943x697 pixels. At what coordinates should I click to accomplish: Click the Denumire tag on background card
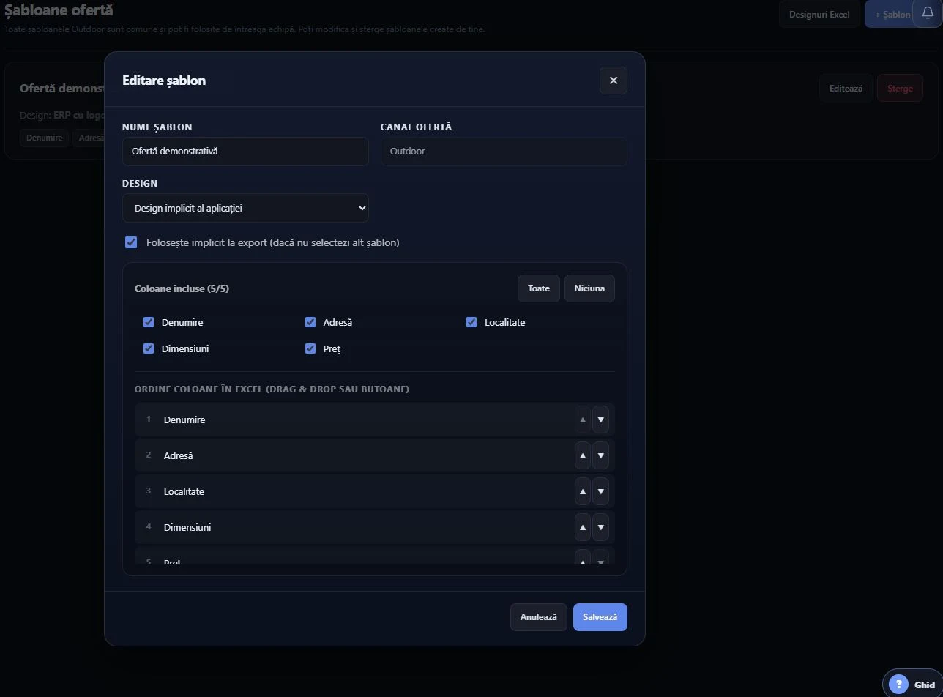pyautogui.click(x=44, y=138)
